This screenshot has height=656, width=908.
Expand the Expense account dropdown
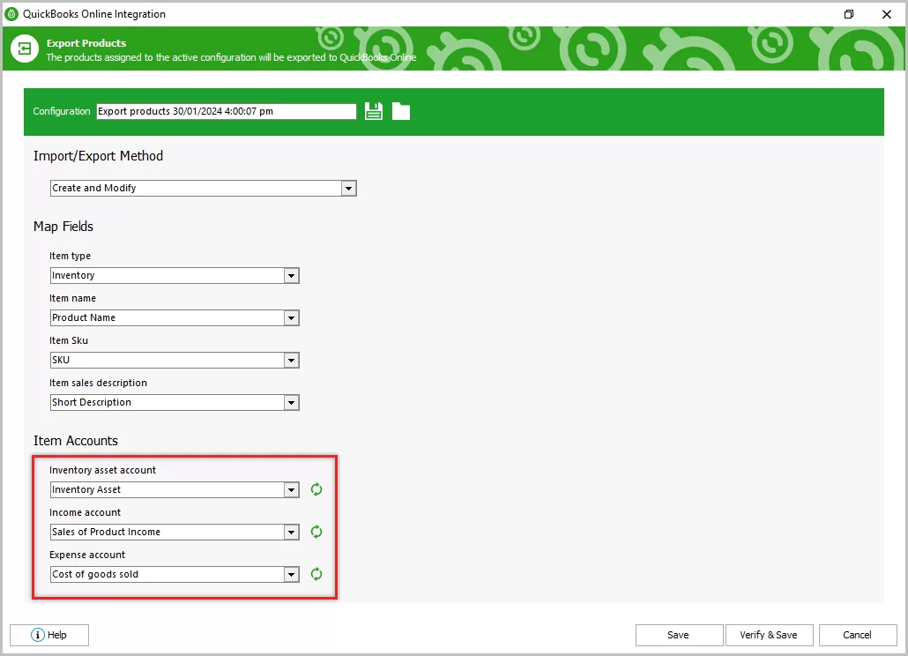coord(291,574)
